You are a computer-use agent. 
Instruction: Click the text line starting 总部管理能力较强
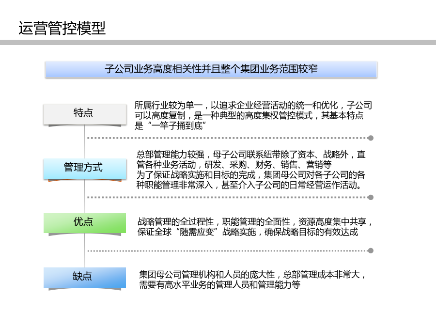pos(251,155)
